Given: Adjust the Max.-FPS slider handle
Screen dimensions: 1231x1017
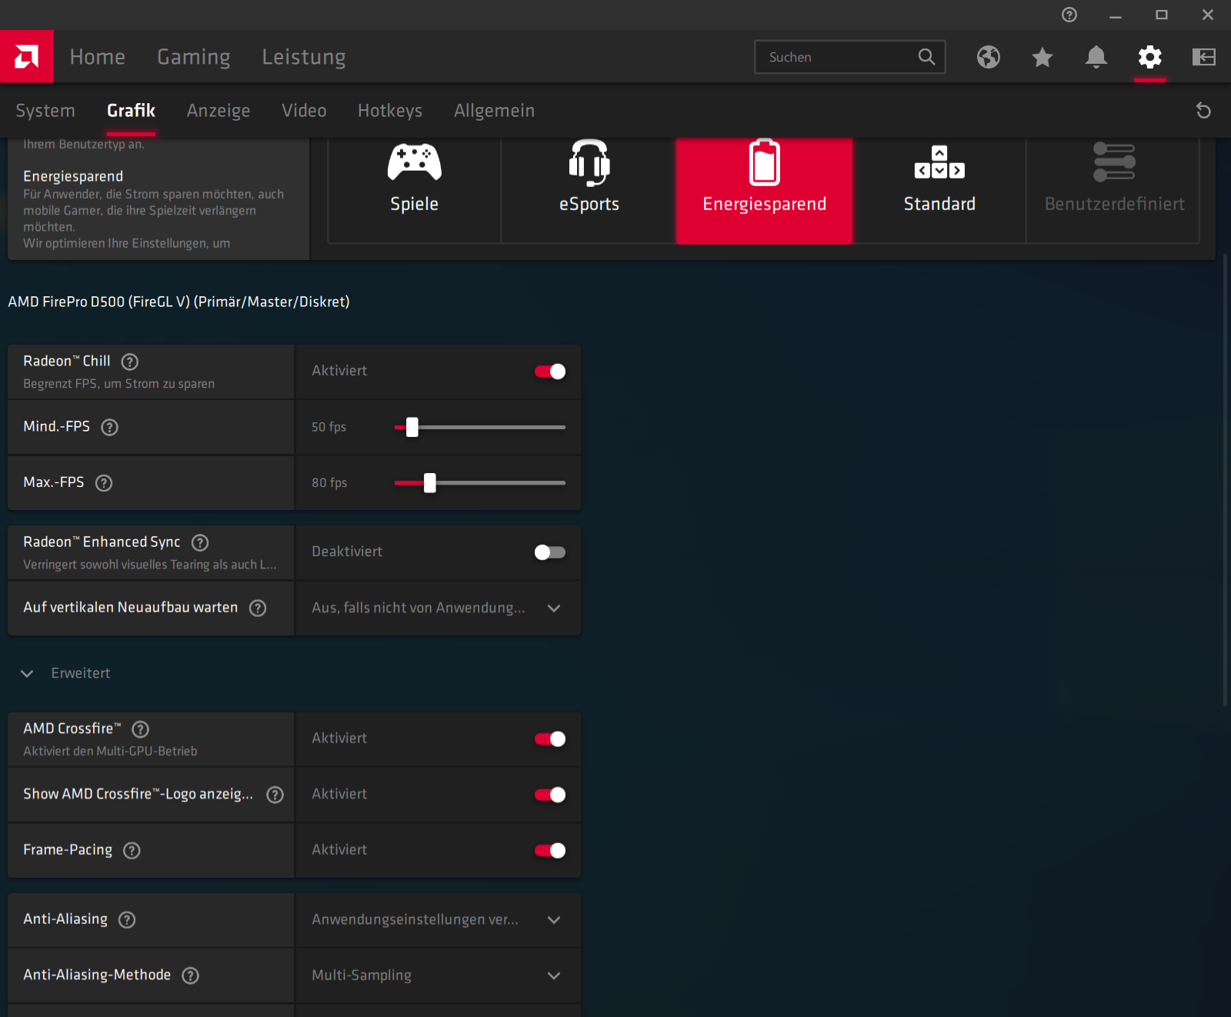Looking at the screenshot, I should click(x=430, y=482).
